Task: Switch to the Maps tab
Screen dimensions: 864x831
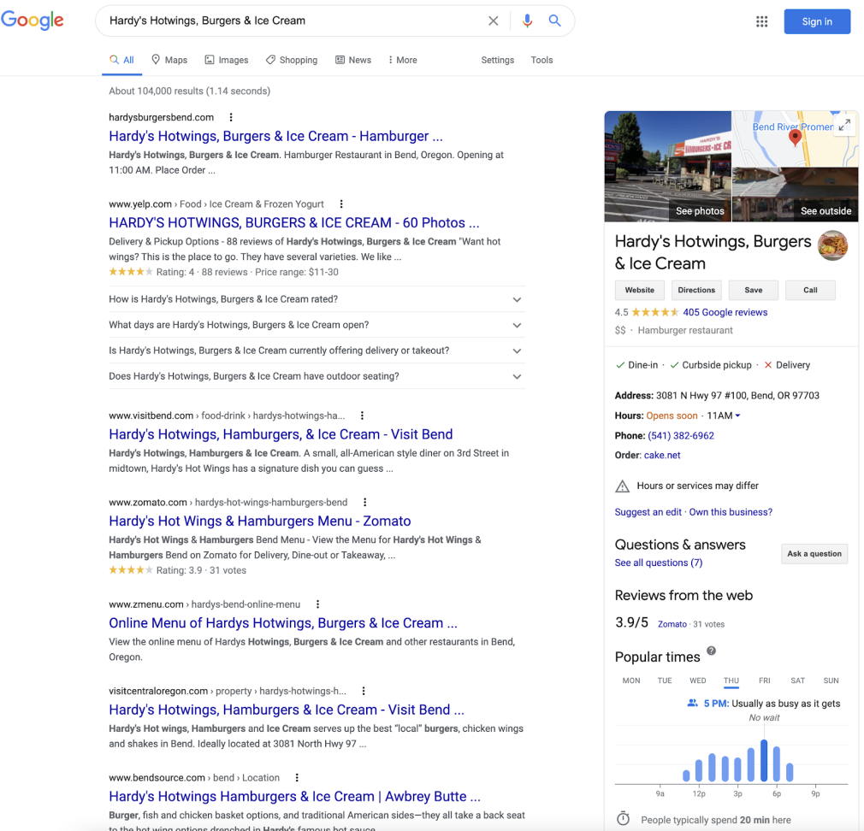Action: tap(169, 60)
